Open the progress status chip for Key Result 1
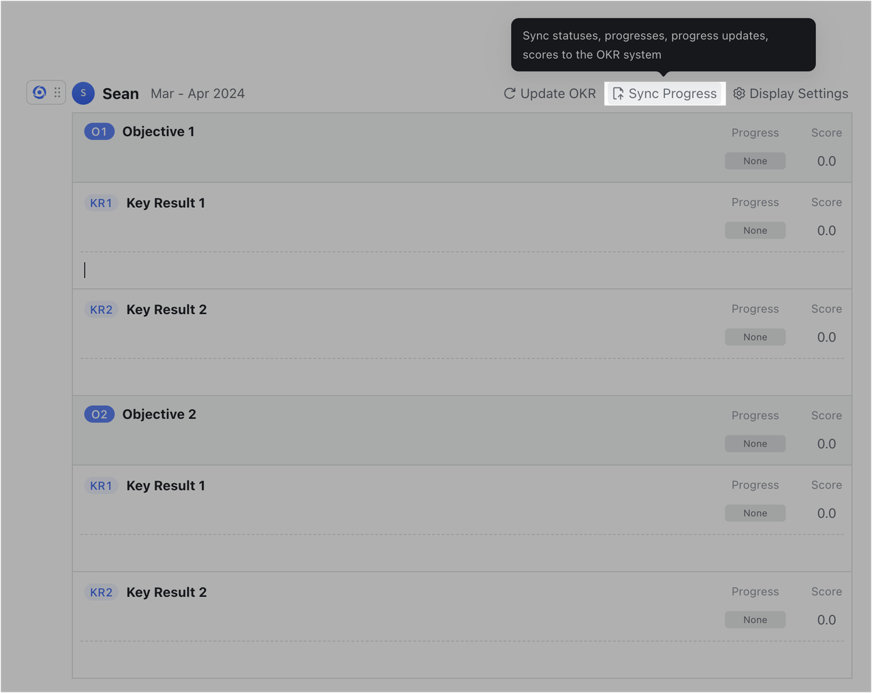Screen dimensions: 872x693 (x=755, y=230)
